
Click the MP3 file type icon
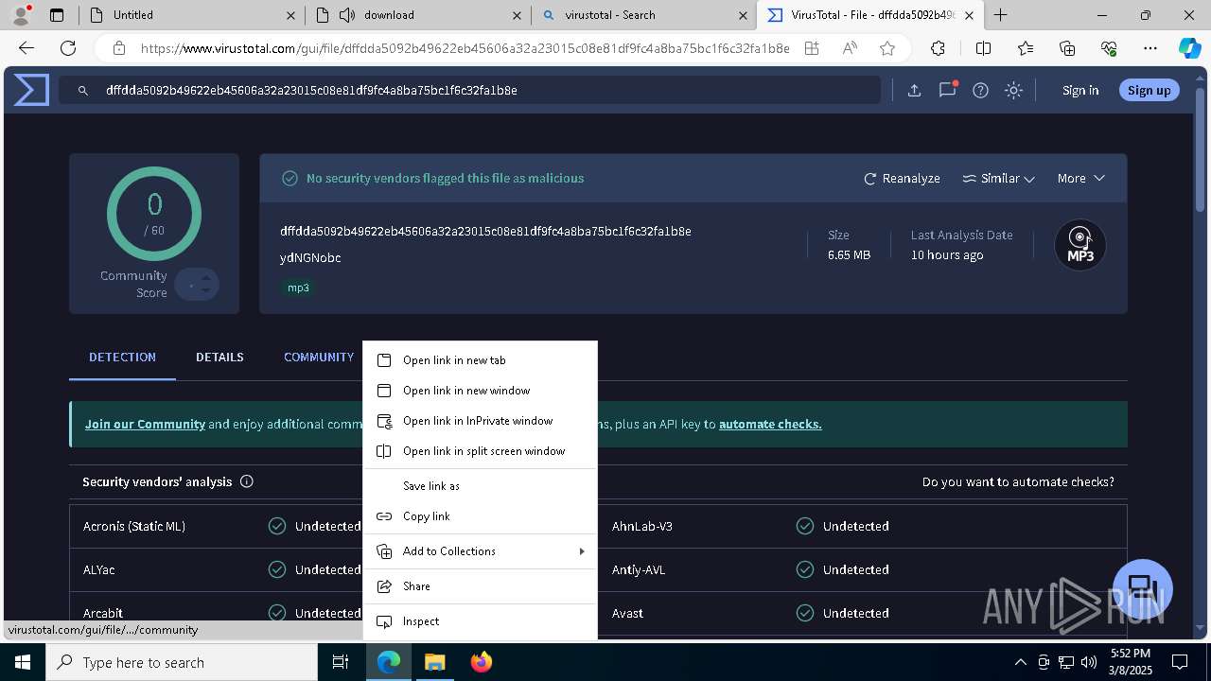point(1080,245)
